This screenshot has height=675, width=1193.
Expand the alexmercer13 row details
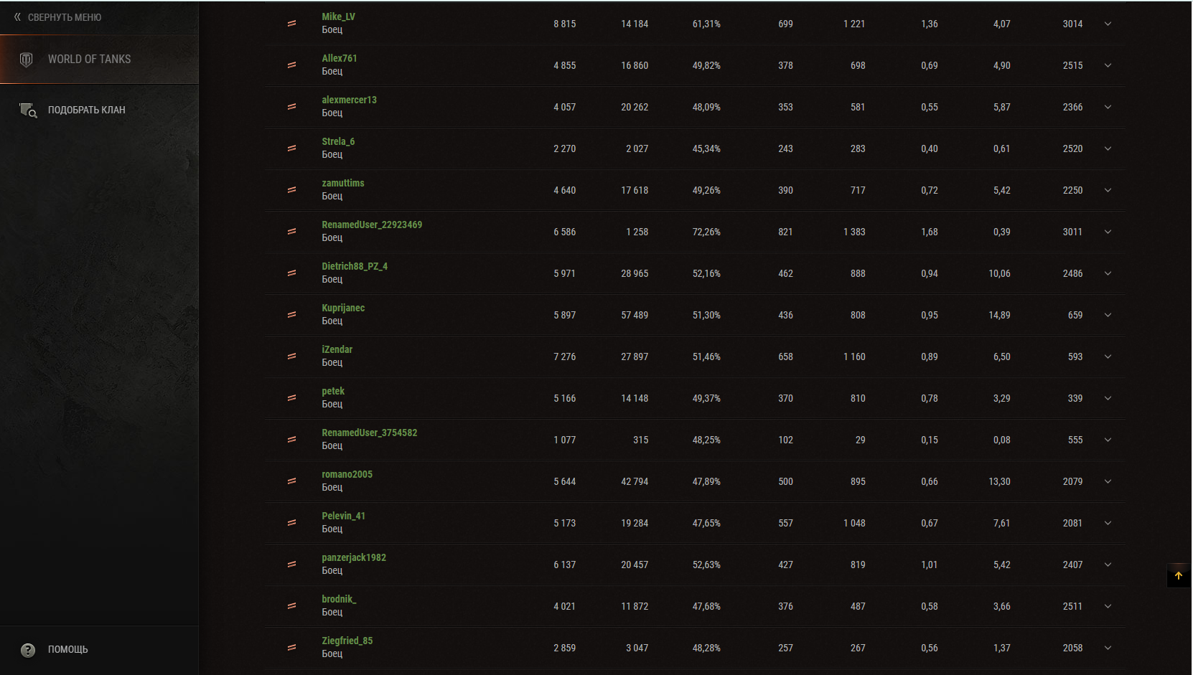coord(1108,107)
